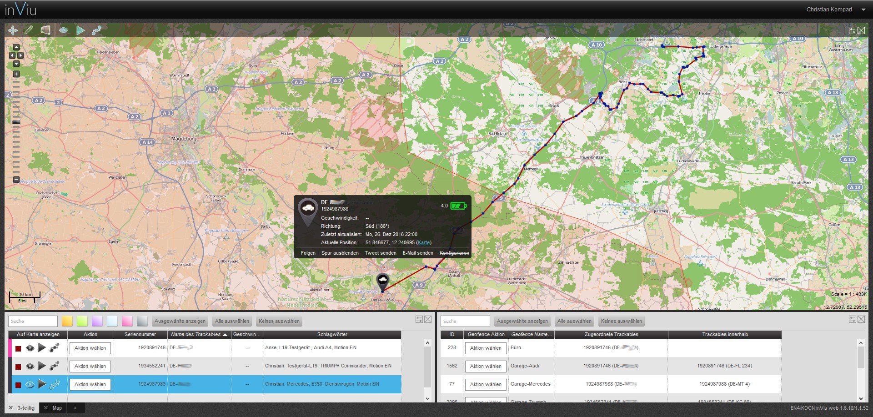Click the blue play button in map toolbar

80,30
